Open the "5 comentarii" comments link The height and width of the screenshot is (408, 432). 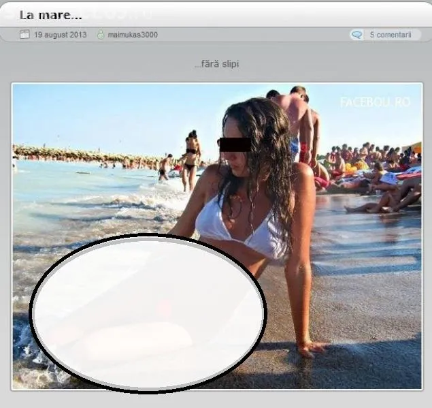[x=391, y=35]
